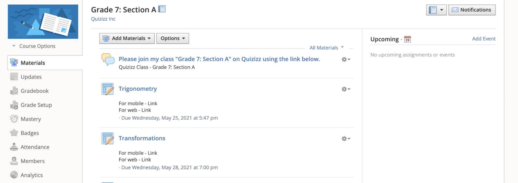Viewport: 518px width, 183px height.
Task: Click the course banner thumbnail image
Action: point(43,22)
